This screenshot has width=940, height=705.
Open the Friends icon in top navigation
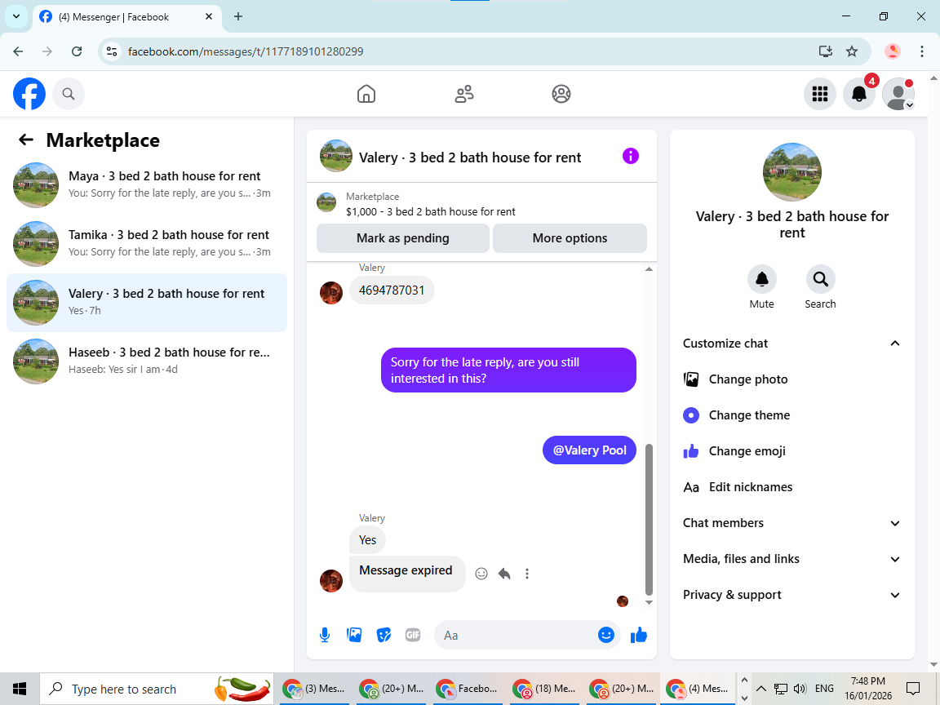(x=464, y=94)
